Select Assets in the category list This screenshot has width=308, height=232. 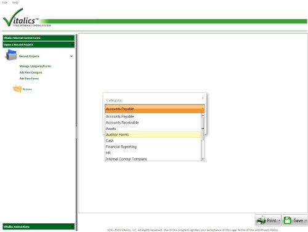pyautogui.click(x=153, y=129)
